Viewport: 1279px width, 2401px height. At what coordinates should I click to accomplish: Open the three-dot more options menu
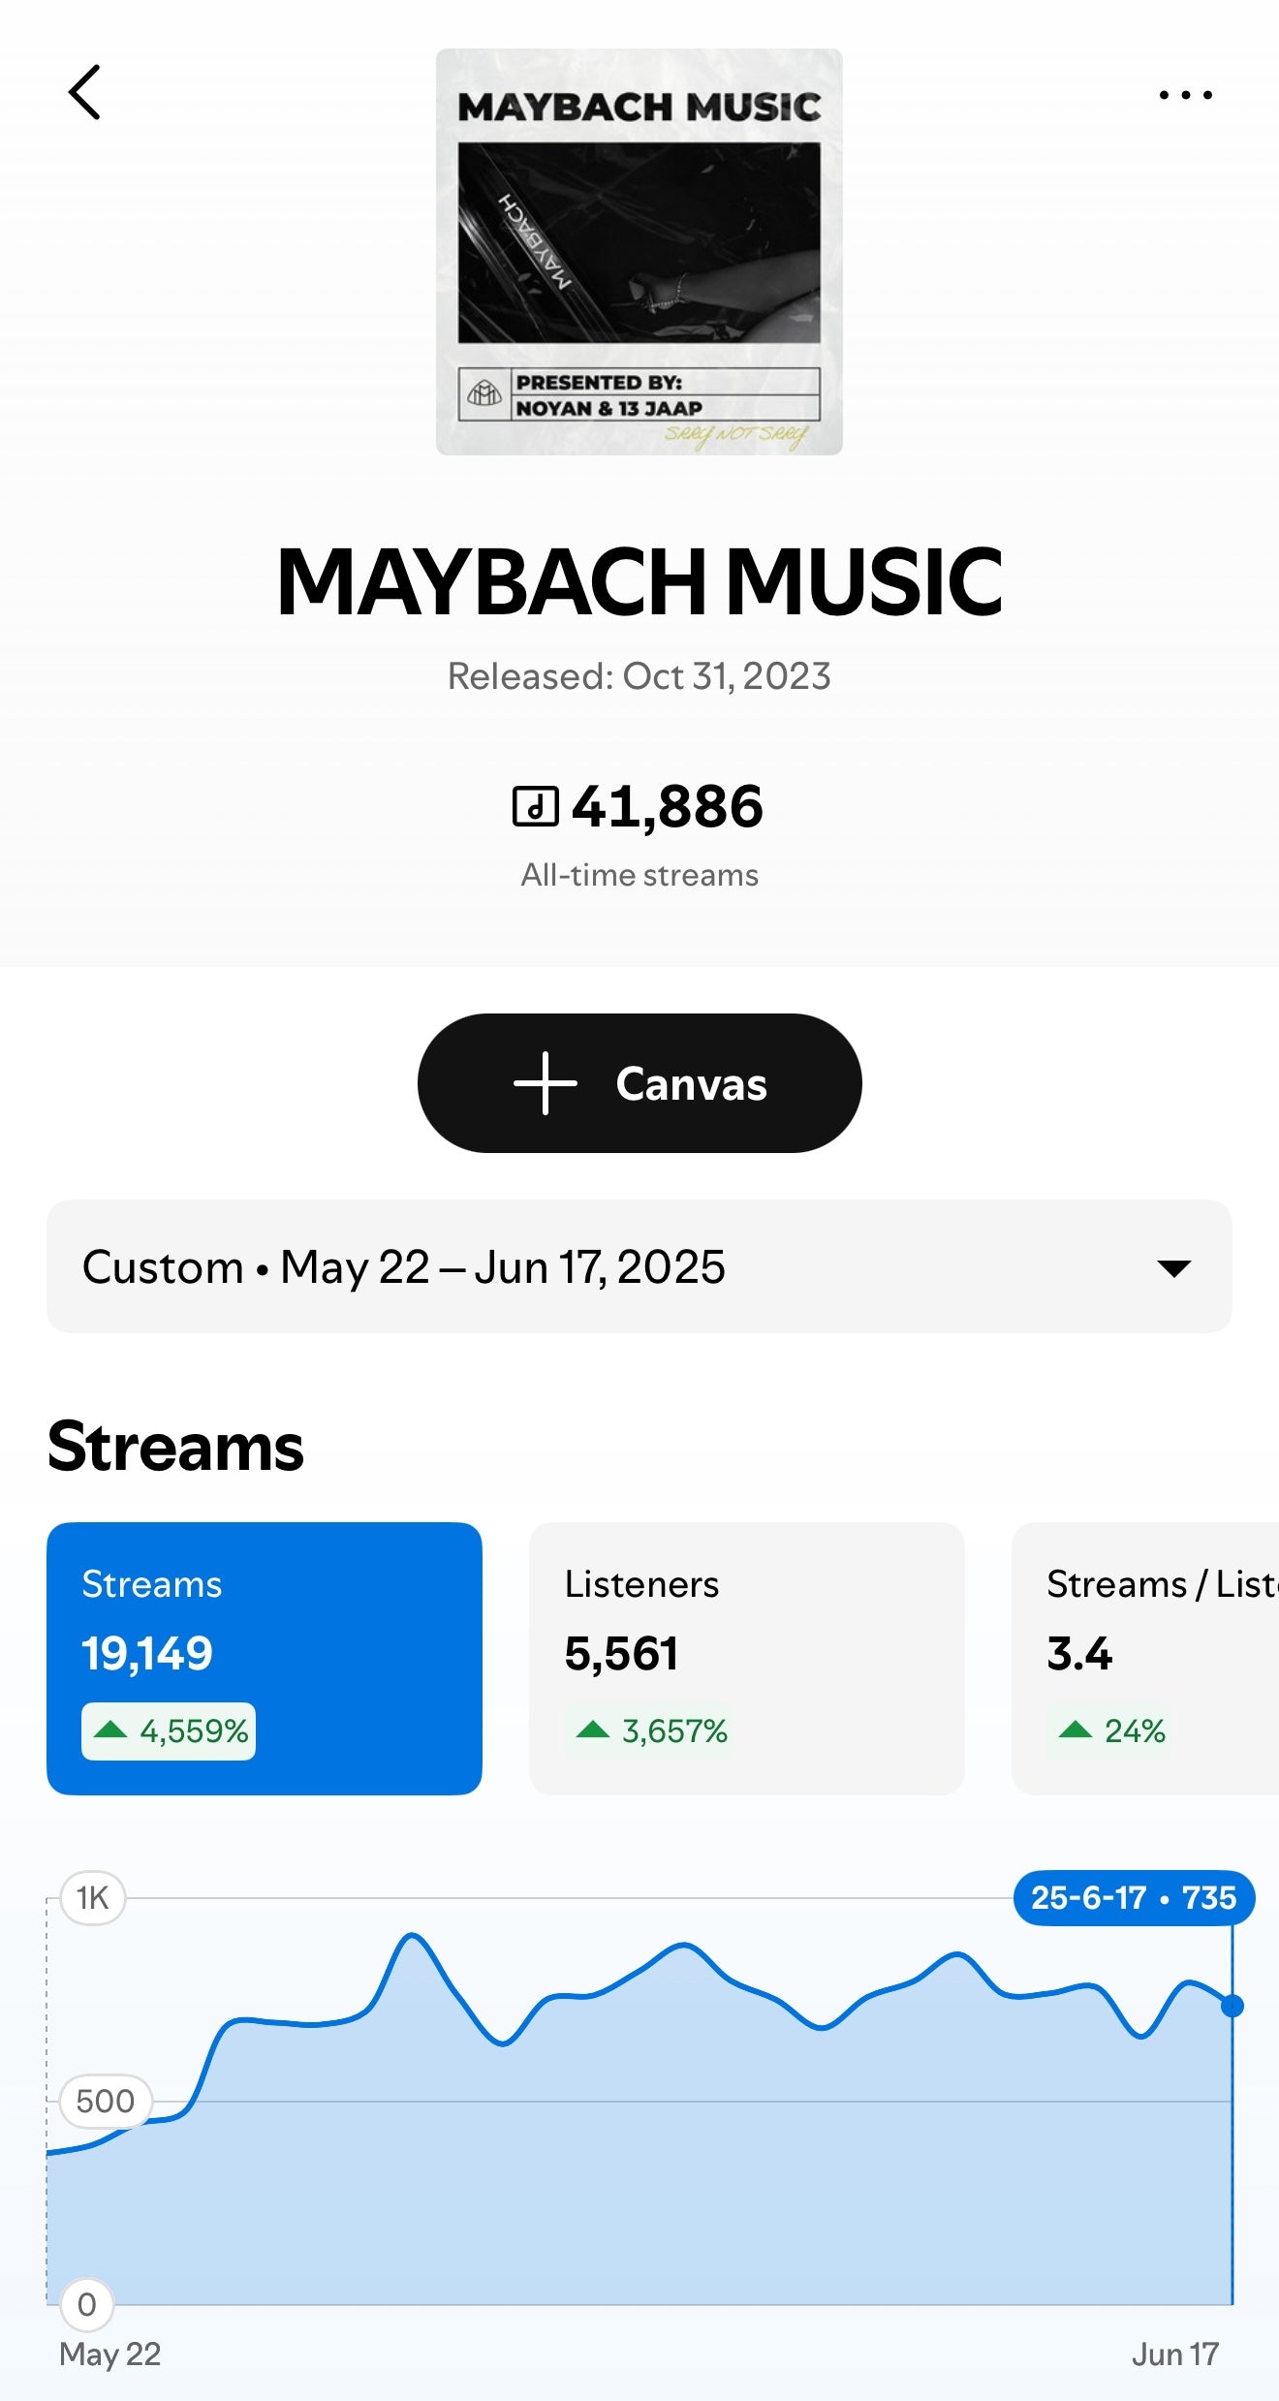click(x=1185, y=95)
